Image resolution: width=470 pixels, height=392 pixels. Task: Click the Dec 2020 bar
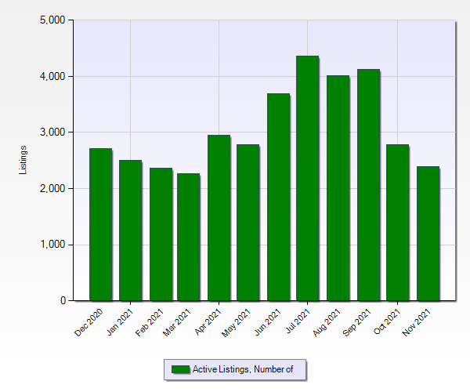pyautogui.click(x=100, y=224)
